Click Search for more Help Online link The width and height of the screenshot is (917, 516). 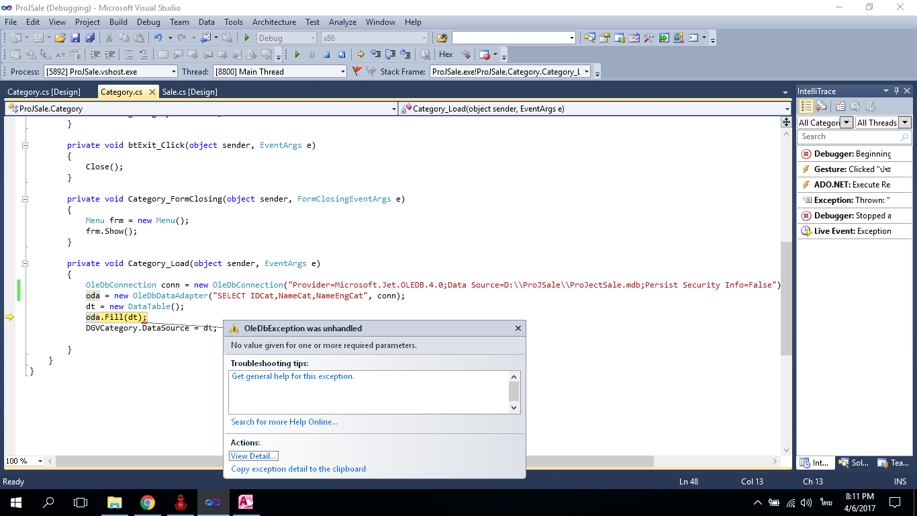click(284, 422)
